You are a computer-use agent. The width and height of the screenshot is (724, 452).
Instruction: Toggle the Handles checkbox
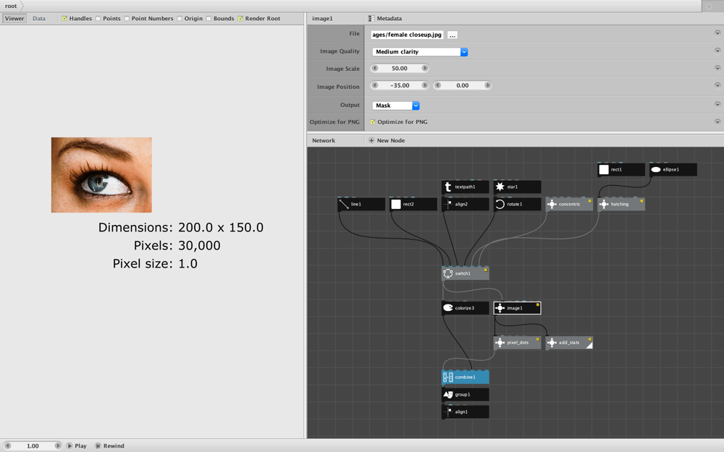coord(64,19)
